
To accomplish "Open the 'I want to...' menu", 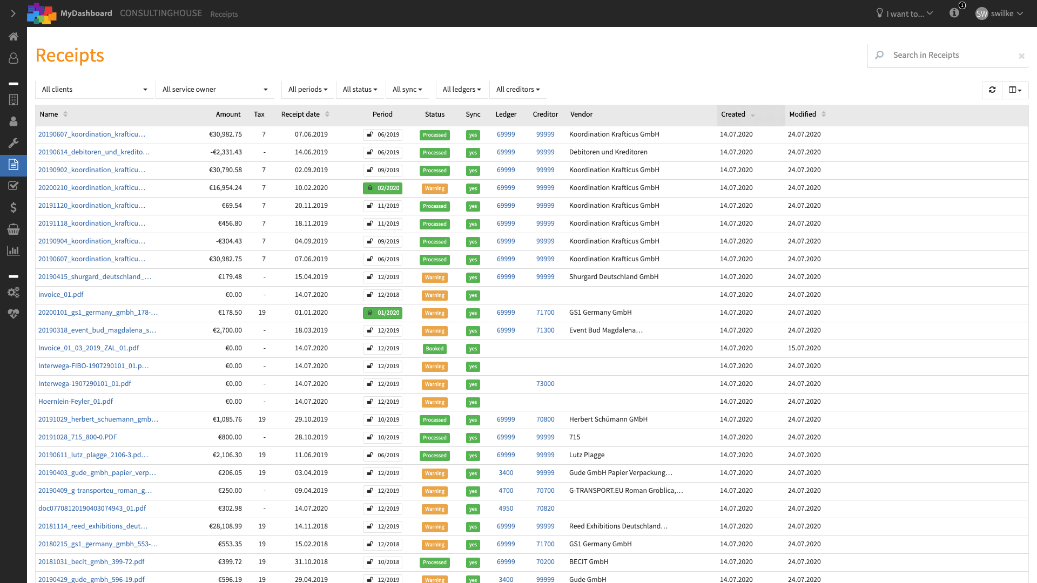I will [905, 13].
